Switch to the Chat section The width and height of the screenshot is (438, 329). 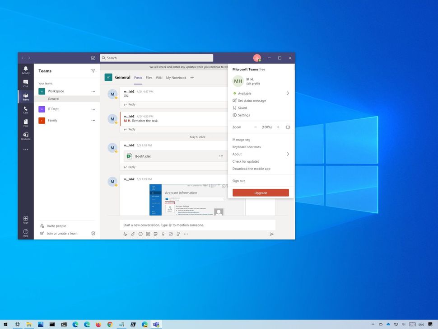pos(25,84)
